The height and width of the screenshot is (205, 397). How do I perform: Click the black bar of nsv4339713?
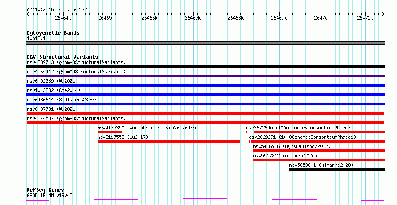[x=205, y=67]
